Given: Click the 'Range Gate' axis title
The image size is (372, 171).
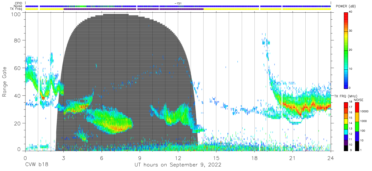Looking at the screenshot, I should 5,82.
